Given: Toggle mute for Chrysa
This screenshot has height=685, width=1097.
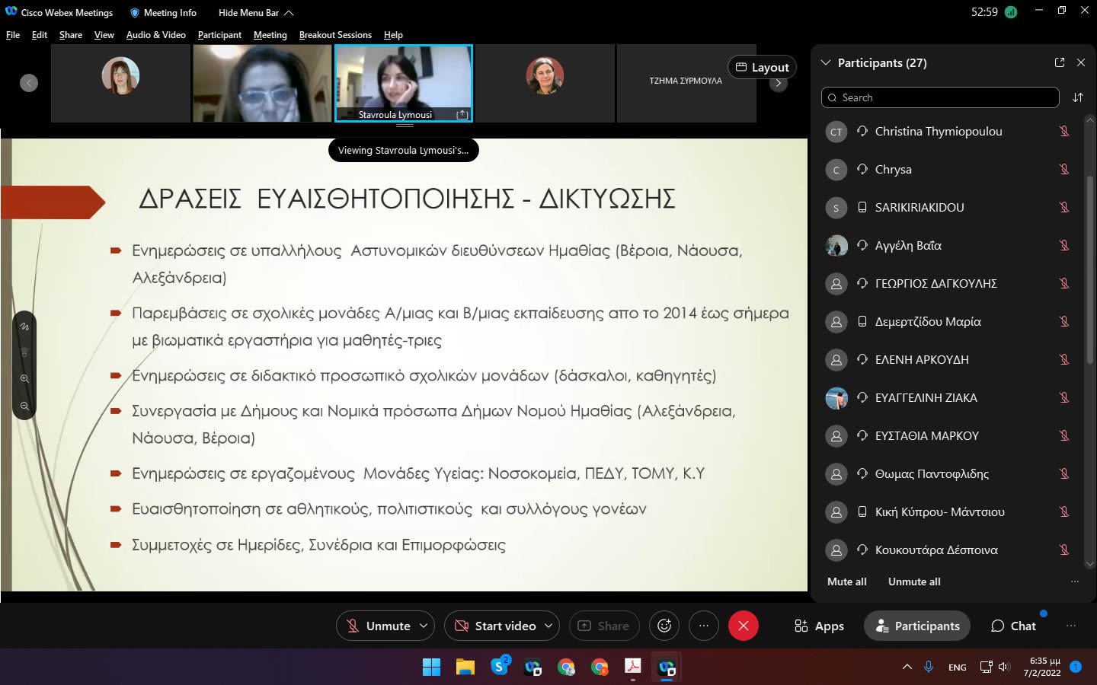Looking at the screenshot, I should click(1064, 170).
